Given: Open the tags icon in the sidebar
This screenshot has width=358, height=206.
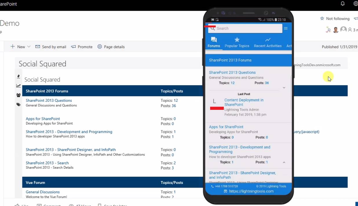Looking at the screenshot, I should click(19, 105).
